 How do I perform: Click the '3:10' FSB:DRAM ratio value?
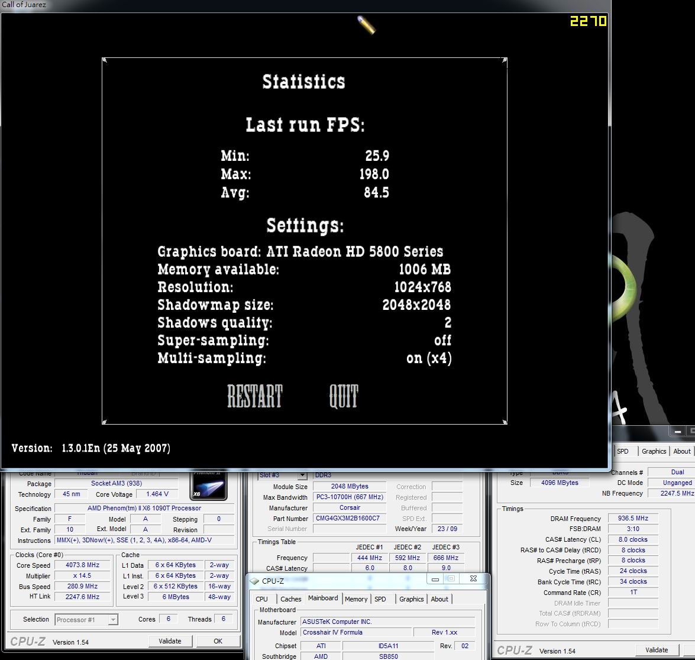(633, 529)
